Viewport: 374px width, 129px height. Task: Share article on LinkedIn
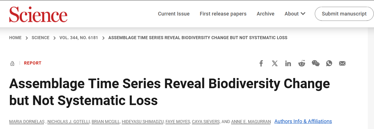[288, 63]
